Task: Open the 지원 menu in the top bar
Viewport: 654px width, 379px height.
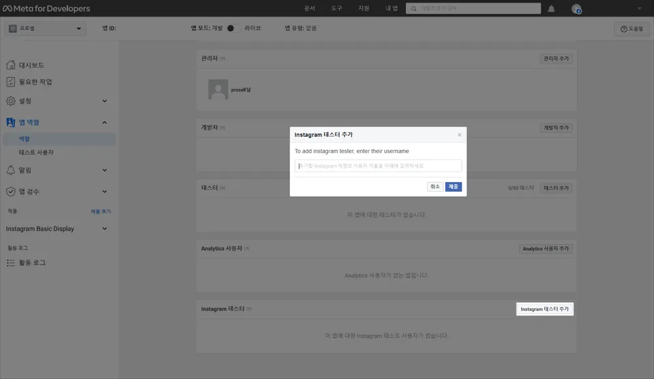Action: pos(364,9)
